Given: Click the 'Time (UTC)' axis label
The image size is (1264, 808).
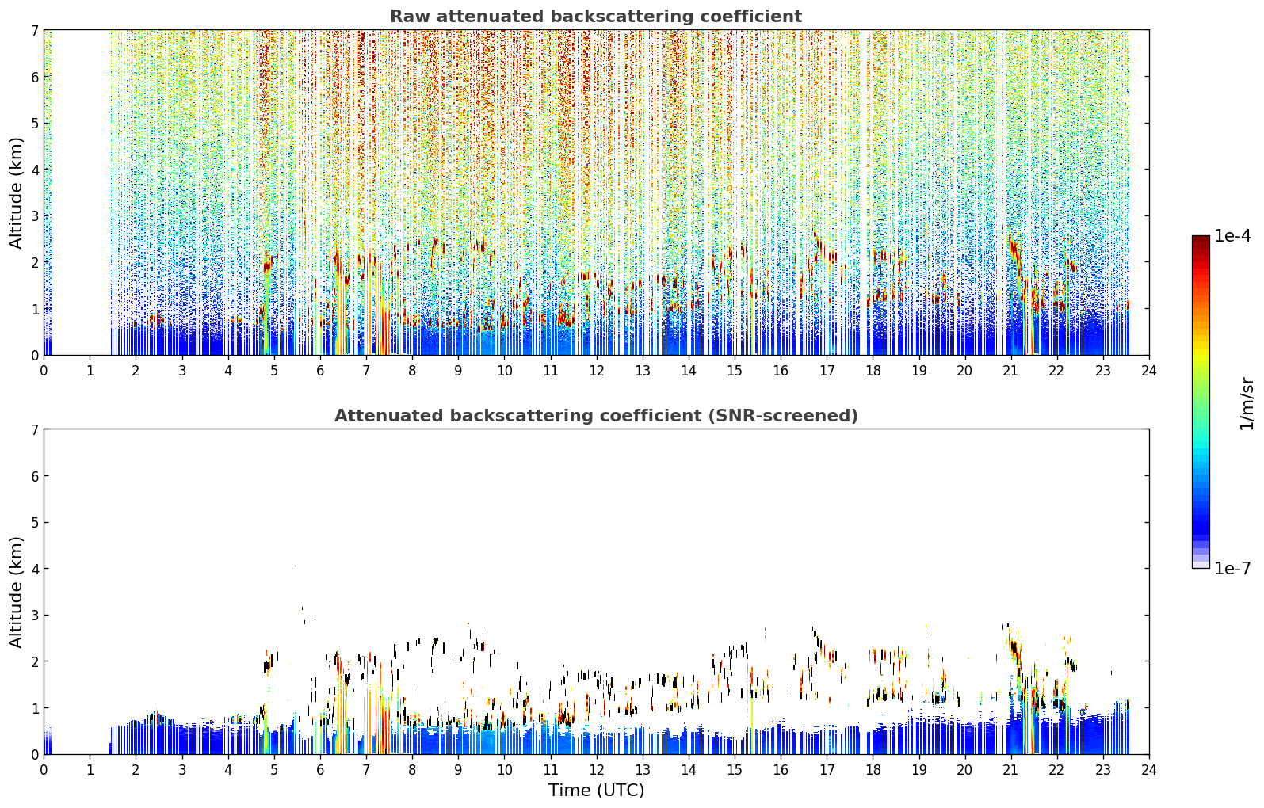Looking at the screenshot, I should coord(596,791).
